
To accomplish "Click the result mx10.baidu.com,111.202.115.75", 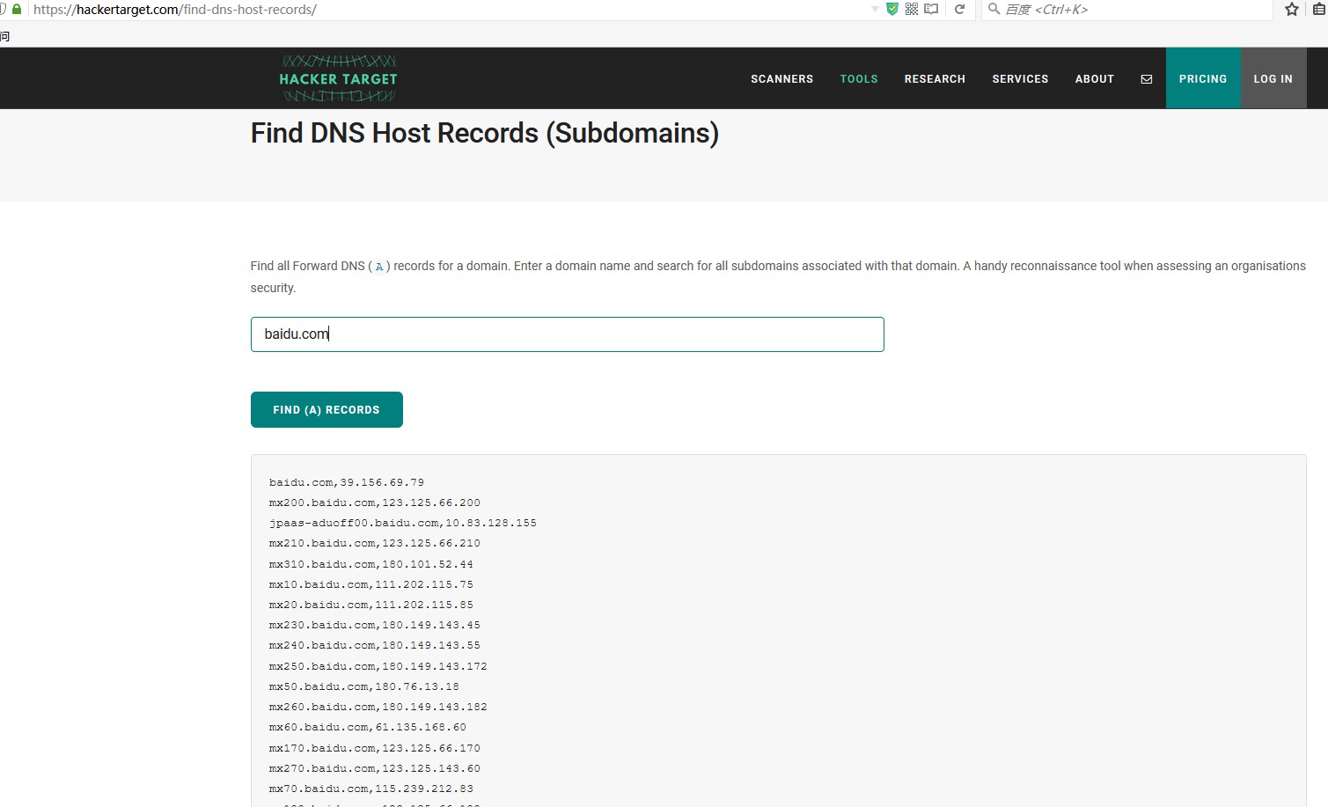I will pos(371,584).
